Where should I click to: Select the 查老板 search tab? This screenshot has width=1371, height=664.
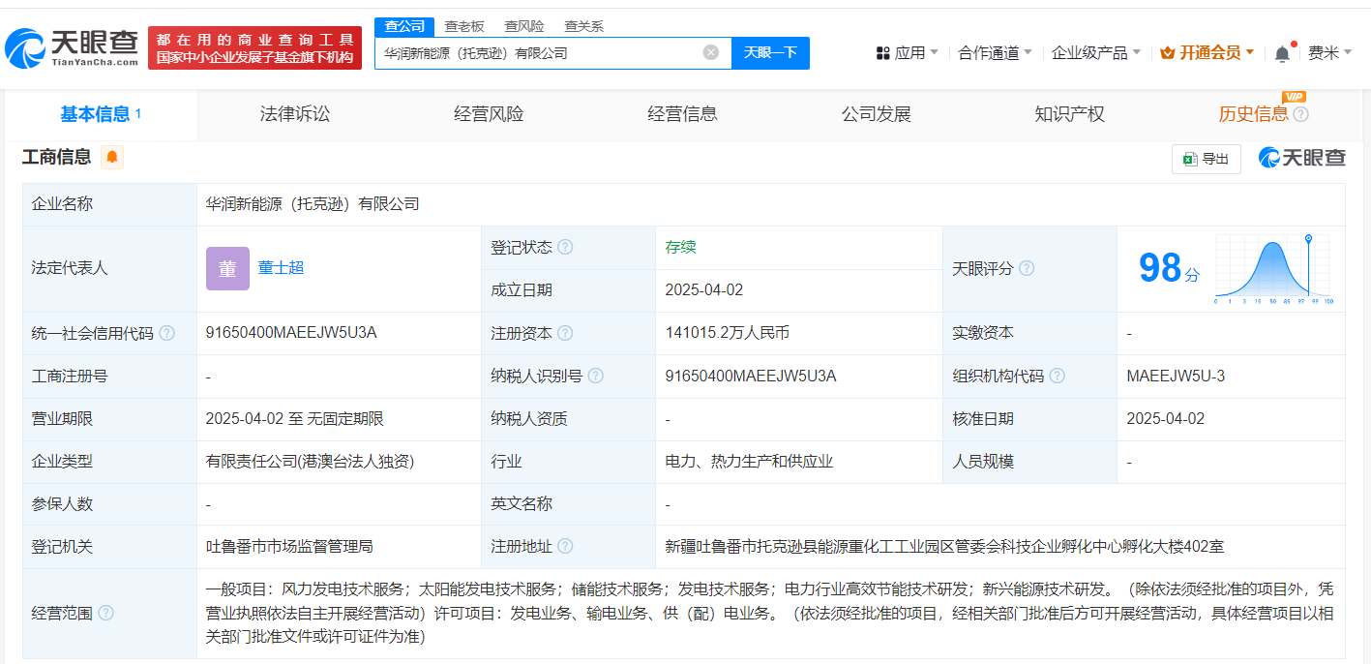coord(464,26)
